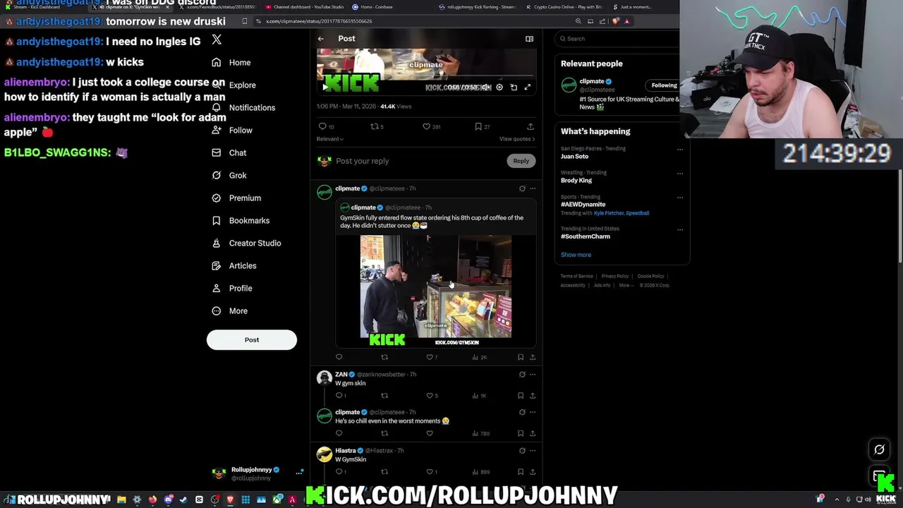Switch to the Crypto Casino Online tab
This screenshot has width=903, height=508.
[x=564, y=7]
